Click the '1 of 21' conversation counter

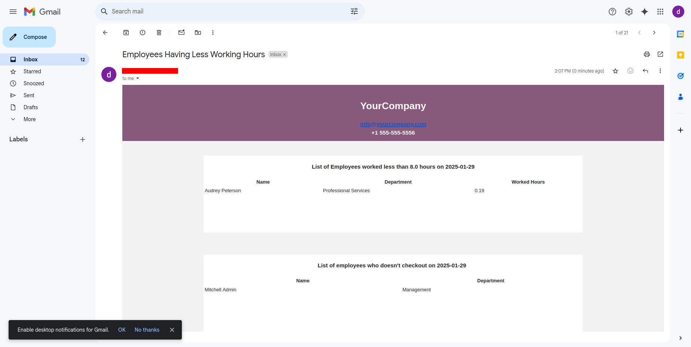(622, 33)
